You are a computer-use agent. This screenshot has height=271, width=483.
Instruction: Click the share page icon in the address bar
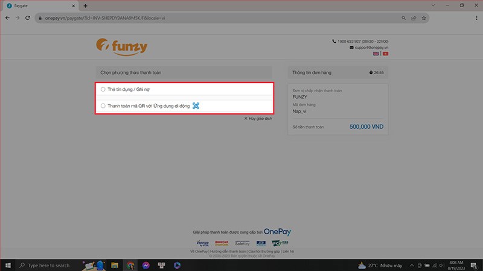coord(414,18)
